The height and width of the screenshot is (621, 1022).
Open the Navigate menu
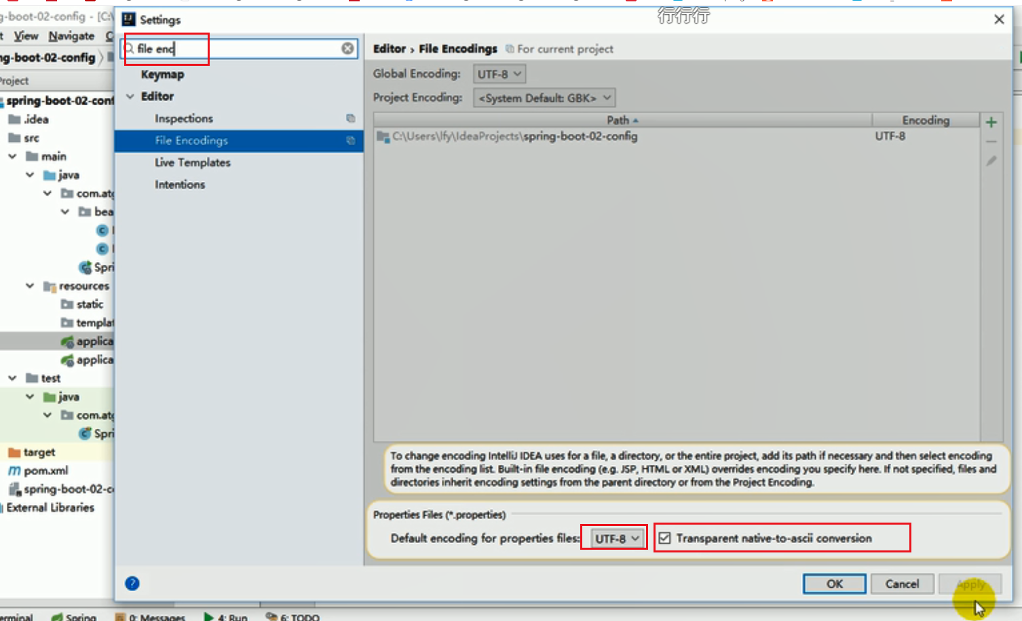71,36
